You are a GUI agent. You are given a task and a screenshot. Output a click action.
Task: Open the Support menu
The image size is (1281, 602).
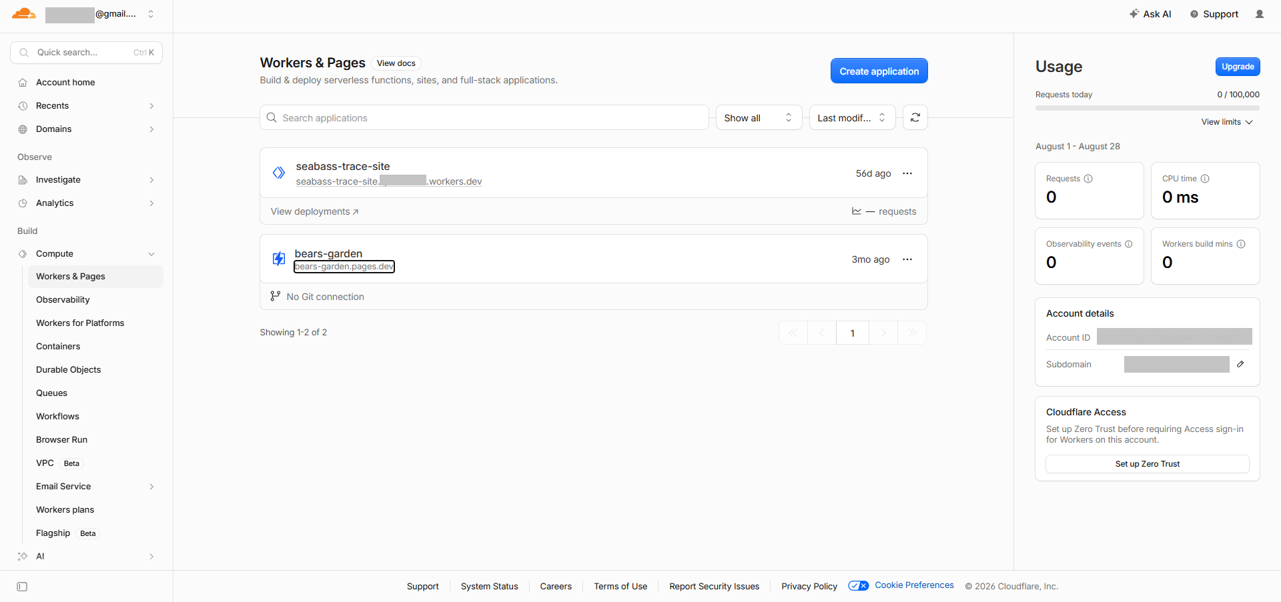tap(1214, 14)
